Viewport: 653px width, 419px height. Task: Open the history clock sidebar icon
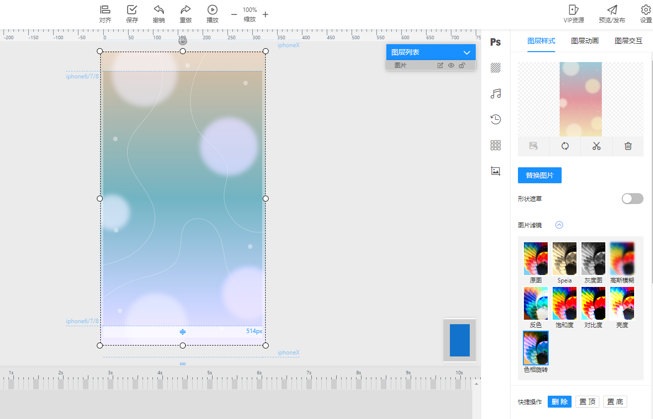[496, 119]
